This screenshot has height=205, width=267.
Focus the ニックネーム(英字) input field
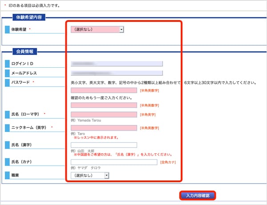point(104,128)
